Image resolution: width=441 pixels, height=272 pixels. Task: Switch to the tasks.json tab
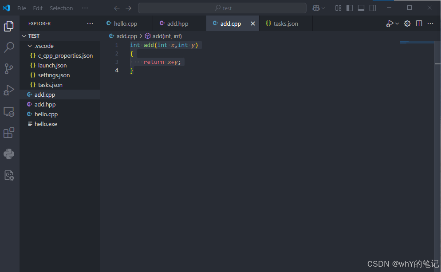coord(286,24)
